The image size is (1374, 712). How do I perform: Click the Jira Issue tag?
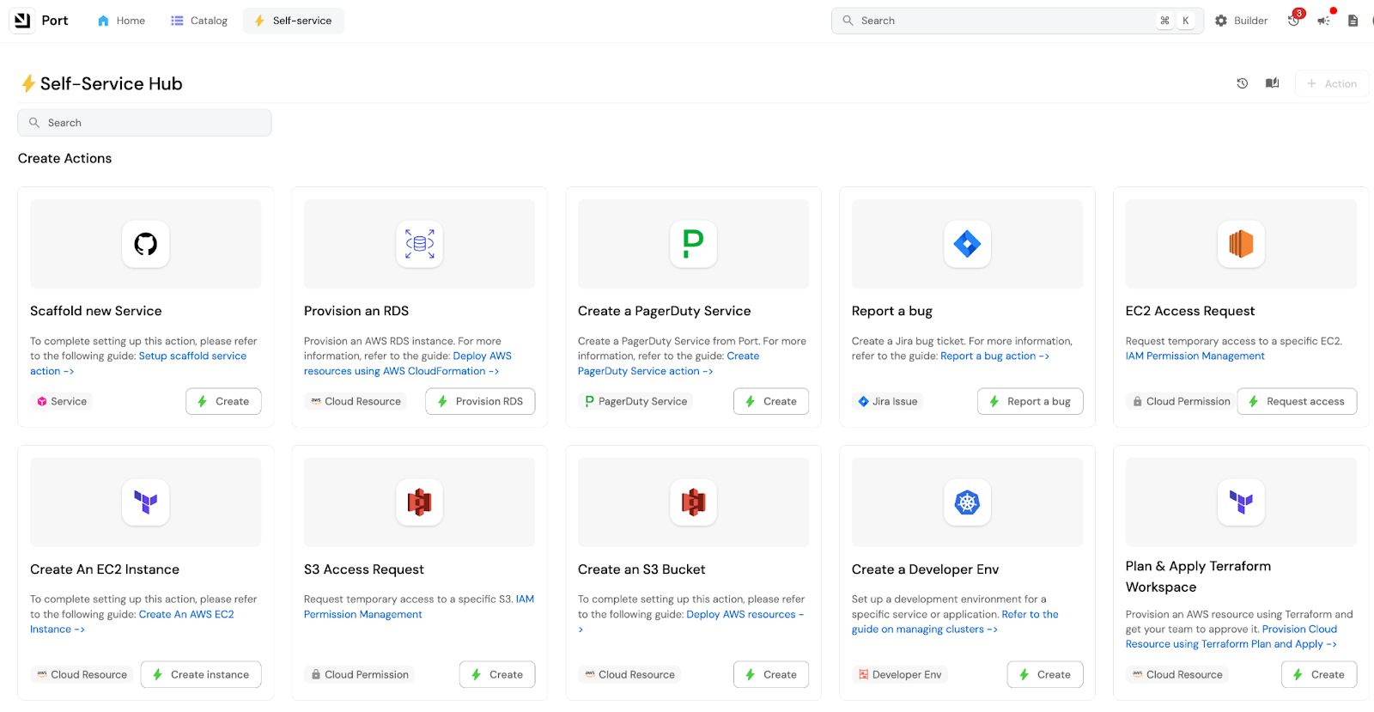pyautogui.click(x=888, y=401)
